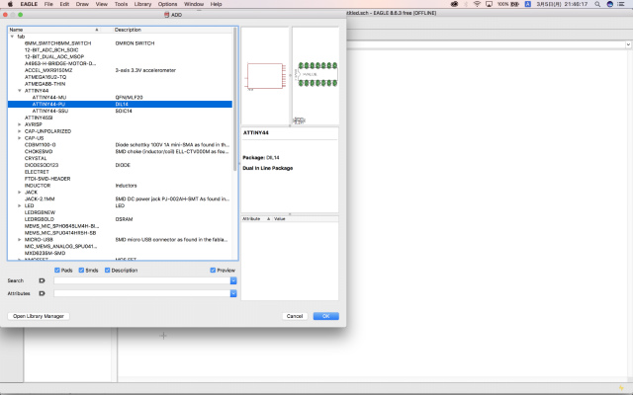Open the Tools menu
The height and width of the screenshot is (395, 633).
pos(121,4)
